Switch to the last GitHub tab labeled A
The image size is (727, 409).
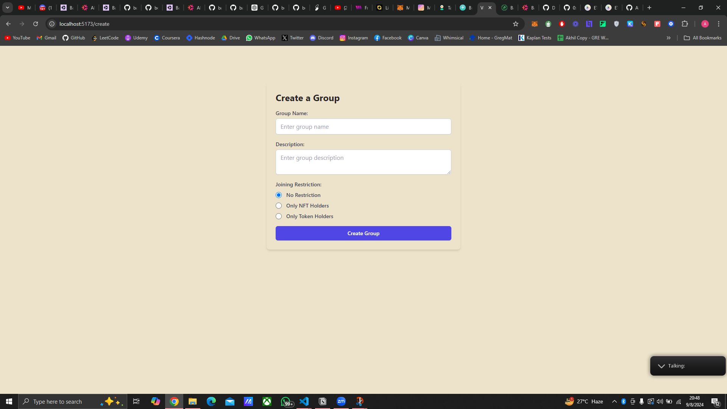[632, 8]
